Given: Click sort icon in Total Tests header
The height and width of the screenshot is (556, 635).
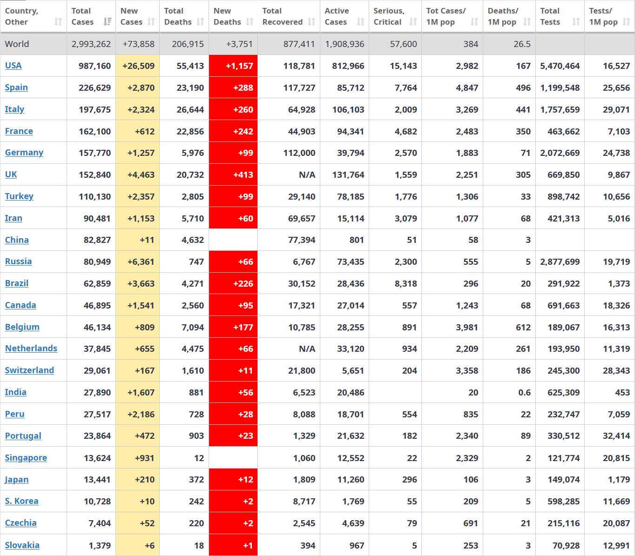Looking at the screenshot, I should click(576, 22).
